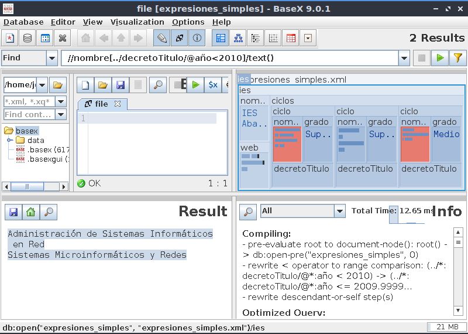Open the All filter dropdown in Info
This screenshot has width=468, height=334.
pyautogui.click(x=339, y=211)
